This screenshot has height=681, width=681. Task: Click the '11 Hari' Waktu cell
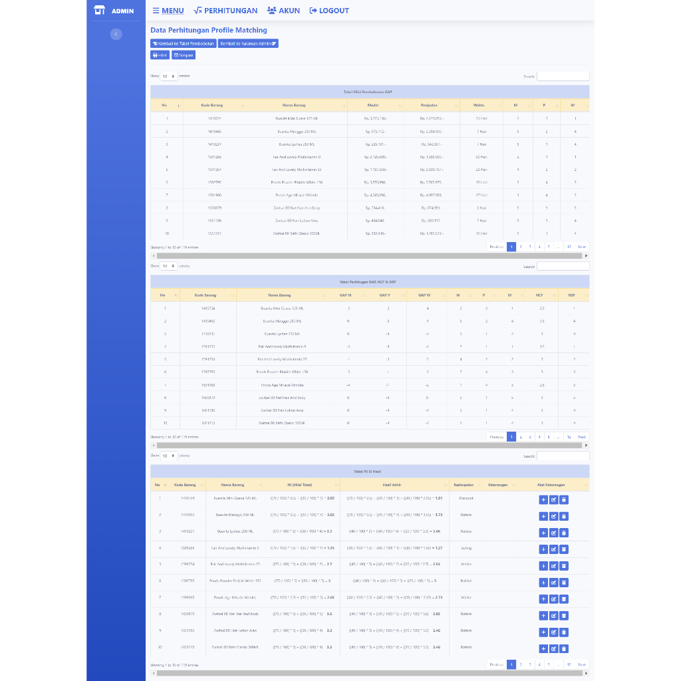(x=481, y=118)
